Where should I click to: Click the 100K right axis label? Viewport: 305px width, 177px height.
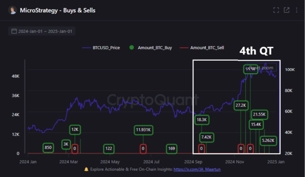(290, 70)
